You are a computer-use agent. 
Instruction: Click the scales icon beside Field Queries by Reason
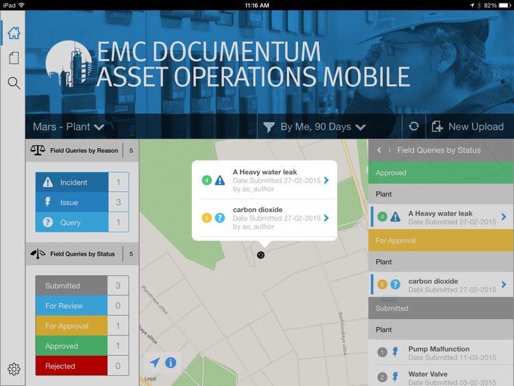(38, 151)
